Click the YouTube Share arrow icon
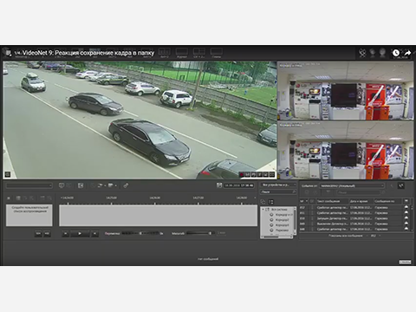The height and width of the screenshot is (312, 416). point(407,53)
